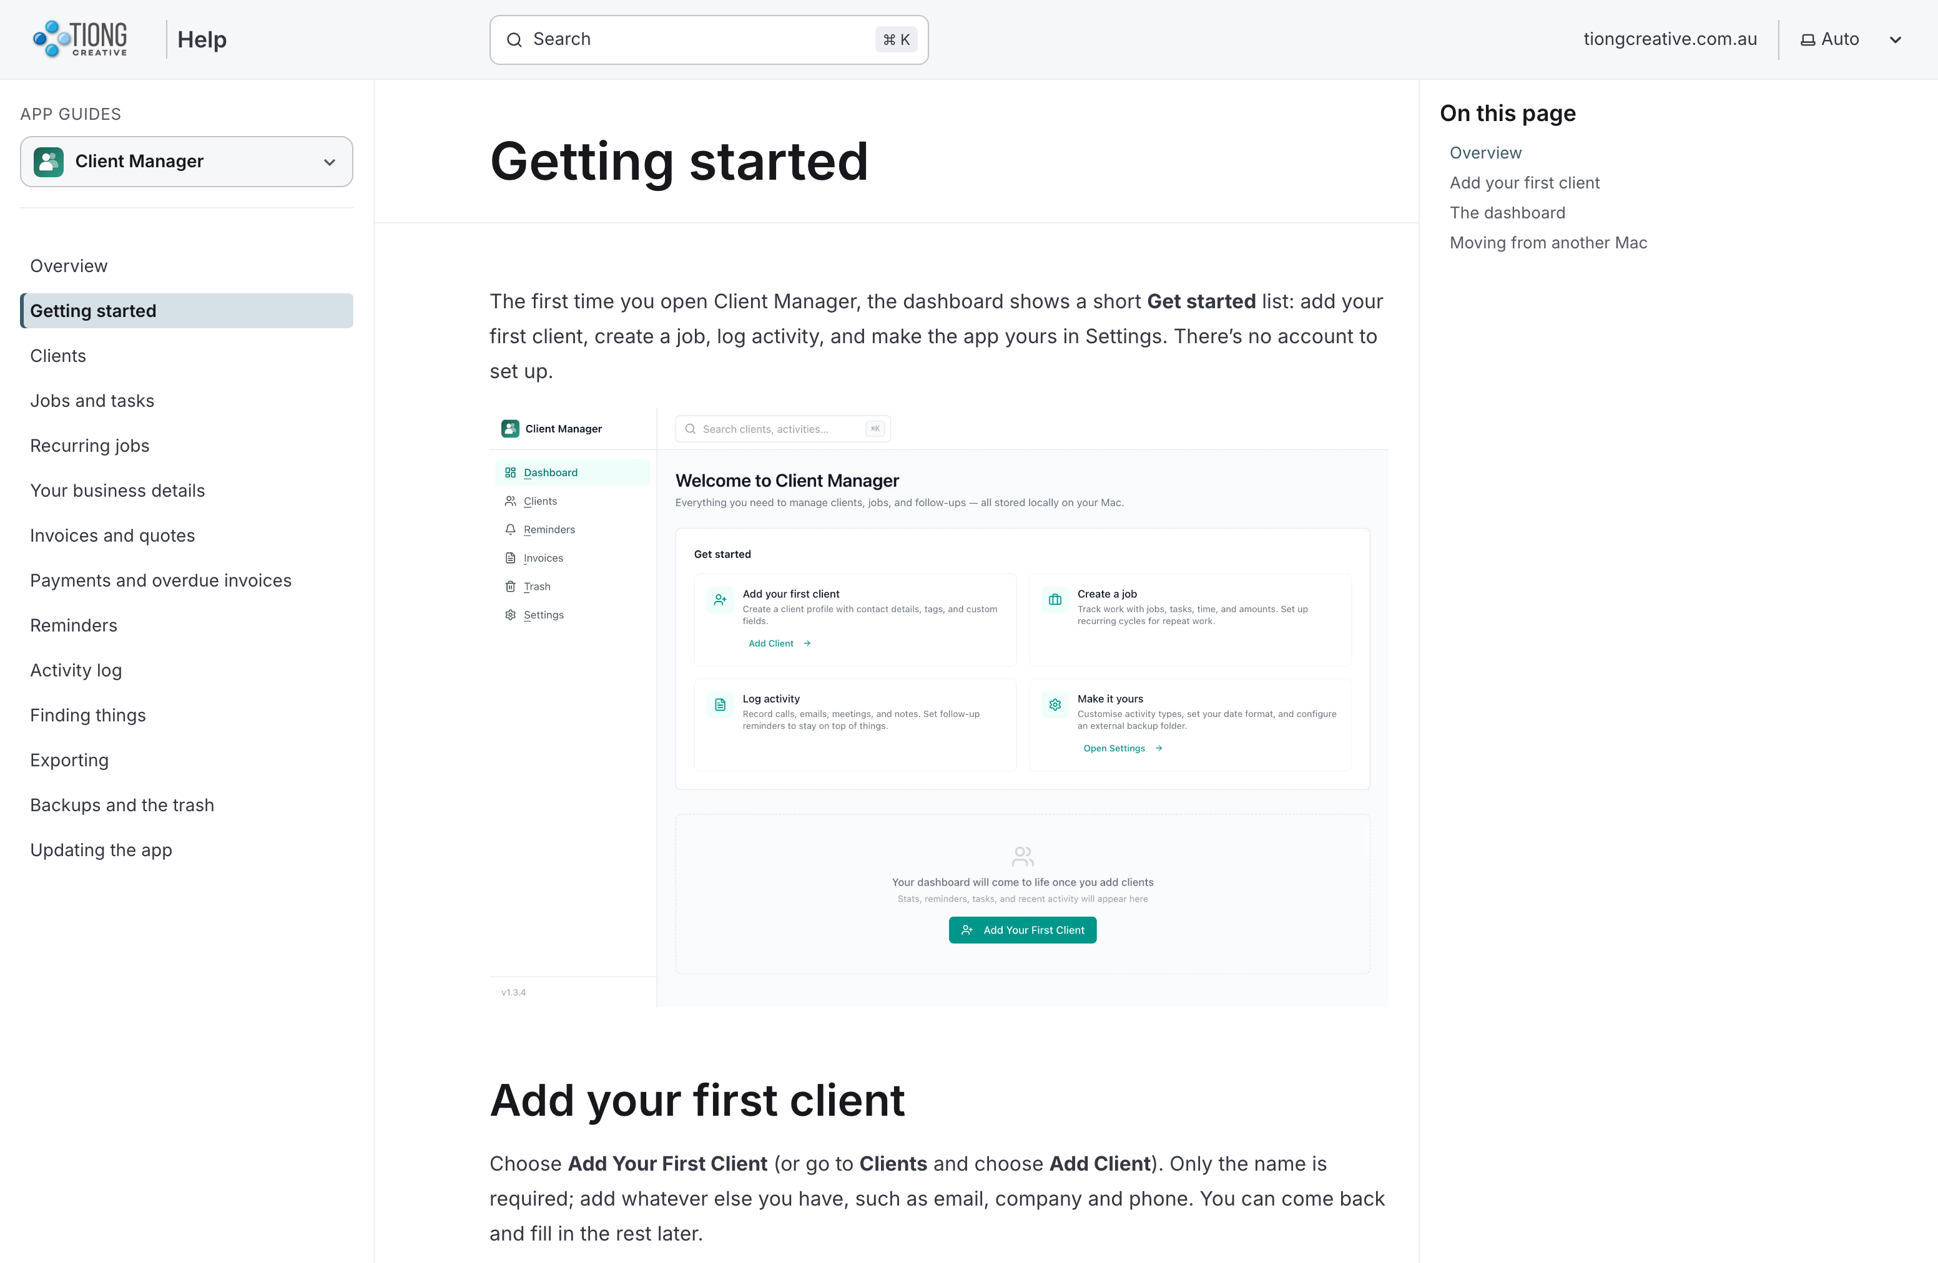Jump to Moving from another Mac section
This screenshot has height=1263, width=1938.
[1548, 243]
